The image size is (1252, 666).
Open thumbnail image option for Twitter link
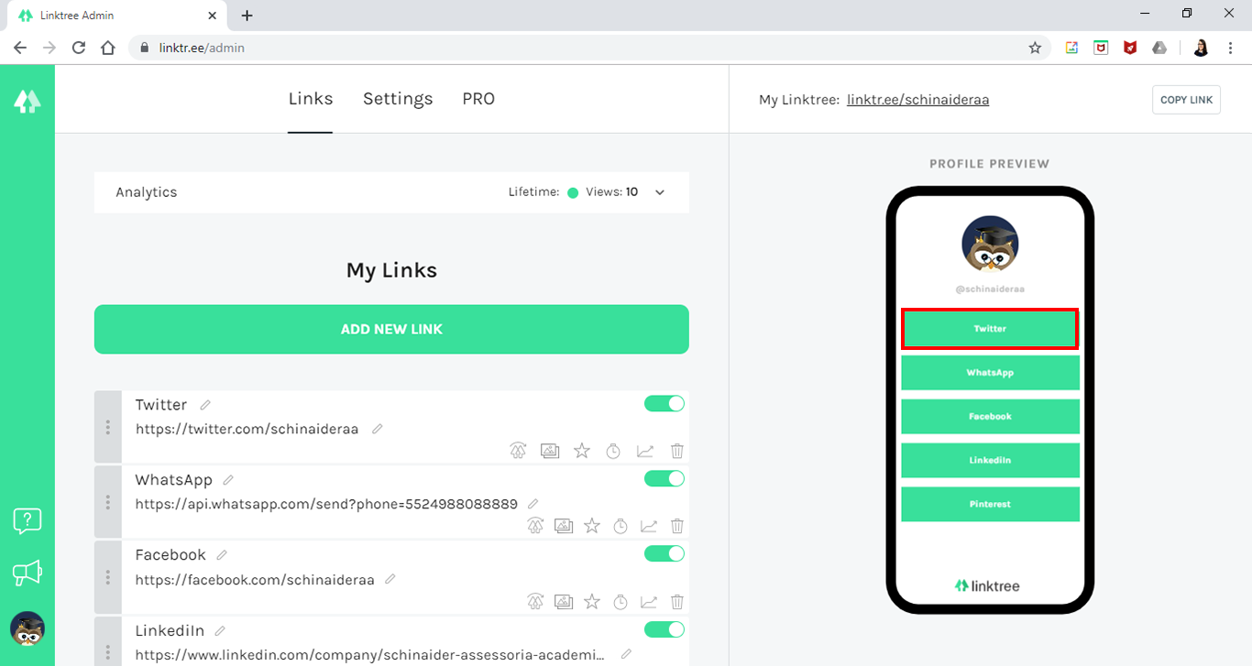tap(550, 451)
